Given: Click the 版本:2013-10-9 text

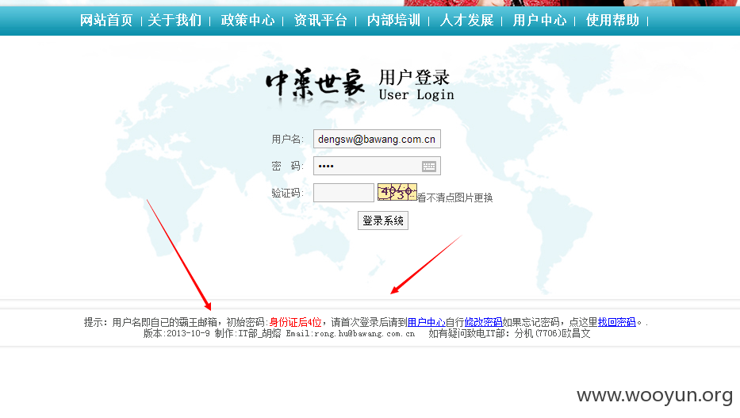Looking at the screenshot, I should 177,334.
